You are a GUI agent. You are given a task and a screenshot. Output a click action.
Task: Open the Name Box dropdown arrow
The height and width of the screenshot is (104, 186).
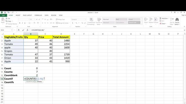point(12,30)
